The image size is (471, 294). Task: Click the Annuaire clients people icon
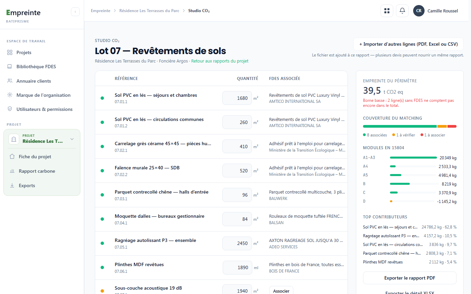point(10,81)
